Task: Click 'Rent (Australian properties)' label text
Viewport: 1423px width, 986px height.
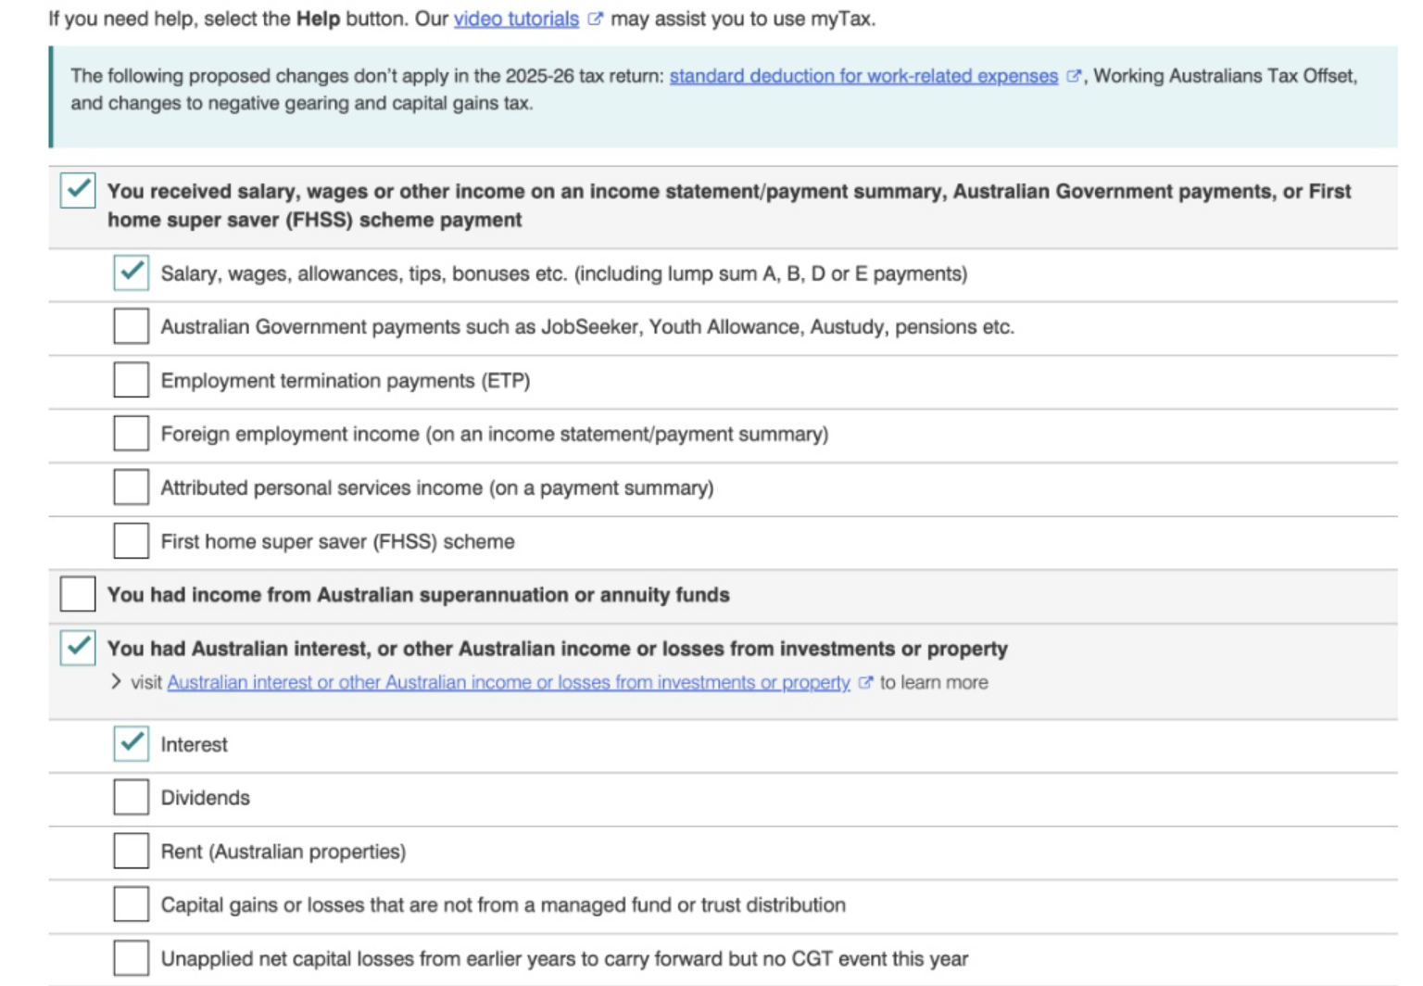Action: point(283,852)
